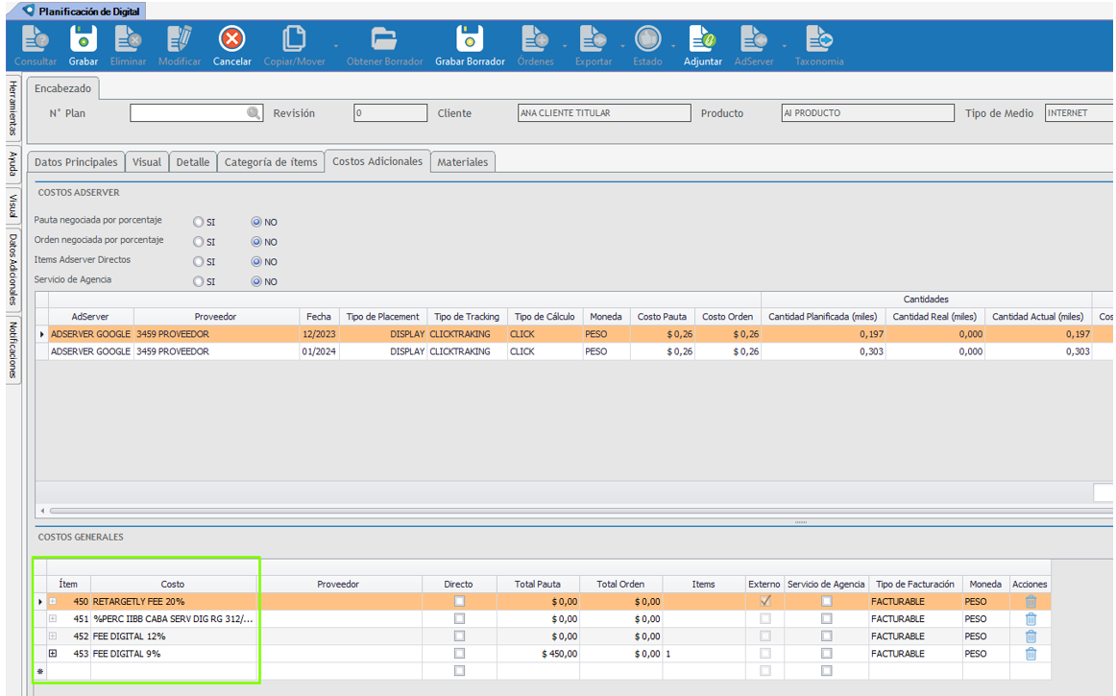The width and height of the screenshot is (1116, 696).
Task: Click the Cantidad Planificada (miles) header
Action: 823,317
